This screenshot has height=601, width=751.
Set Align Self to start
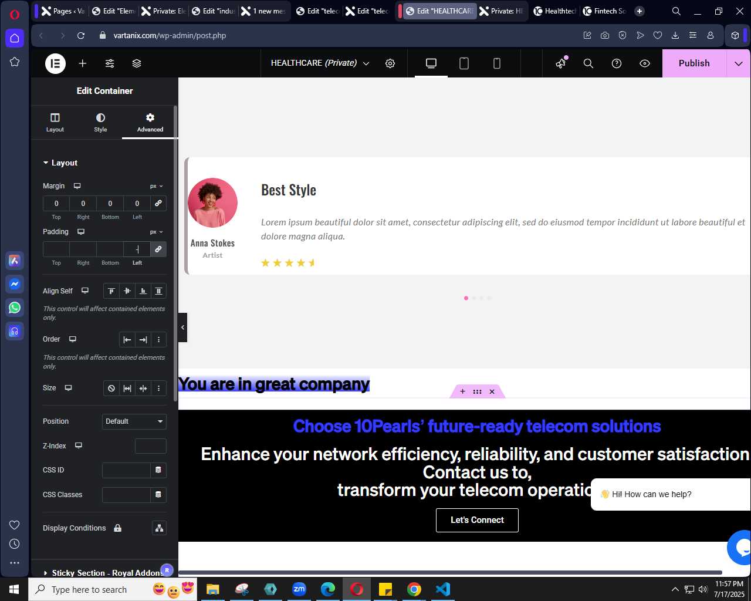pos(111,291)
